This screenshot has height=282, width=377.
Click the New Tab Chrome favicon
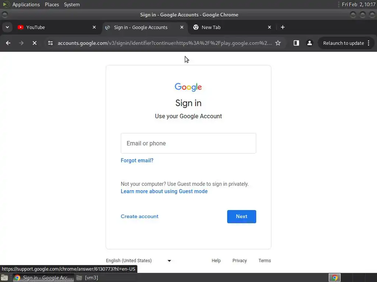click(196, 27)
